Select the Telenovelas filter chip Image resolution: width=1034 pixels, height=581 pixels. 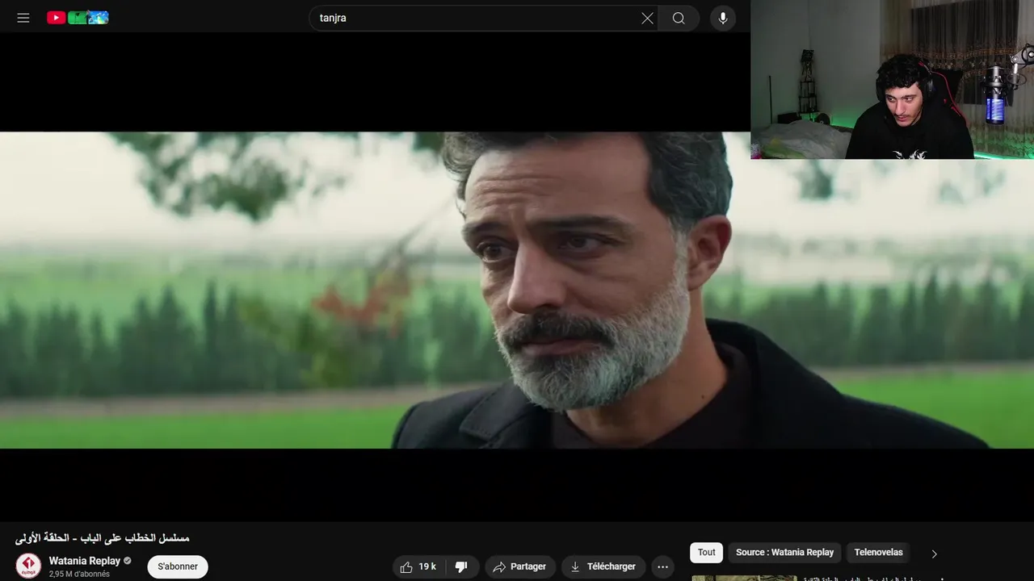(878, 553)
